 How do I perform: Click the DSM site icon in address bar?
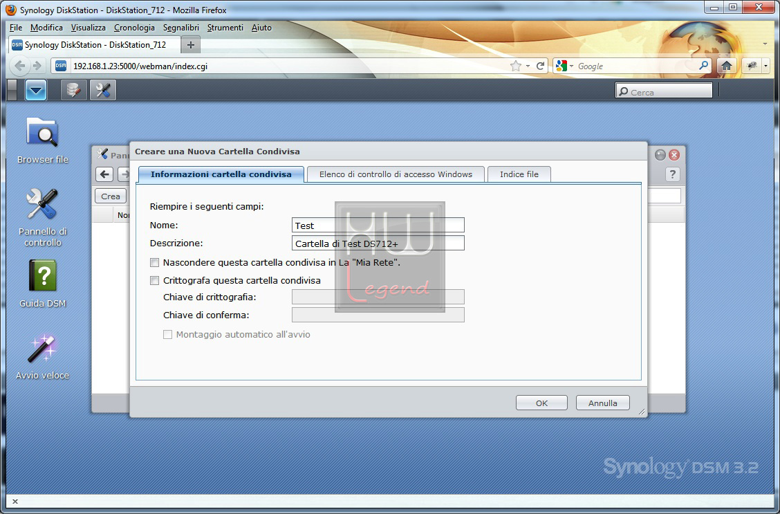tap(61, 66)
